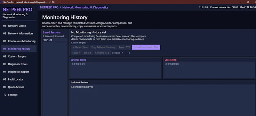Minimize the NetPeek Pro window
Image resolution: width=256 pixels, height=116 pixels.
tap(240, 2)
